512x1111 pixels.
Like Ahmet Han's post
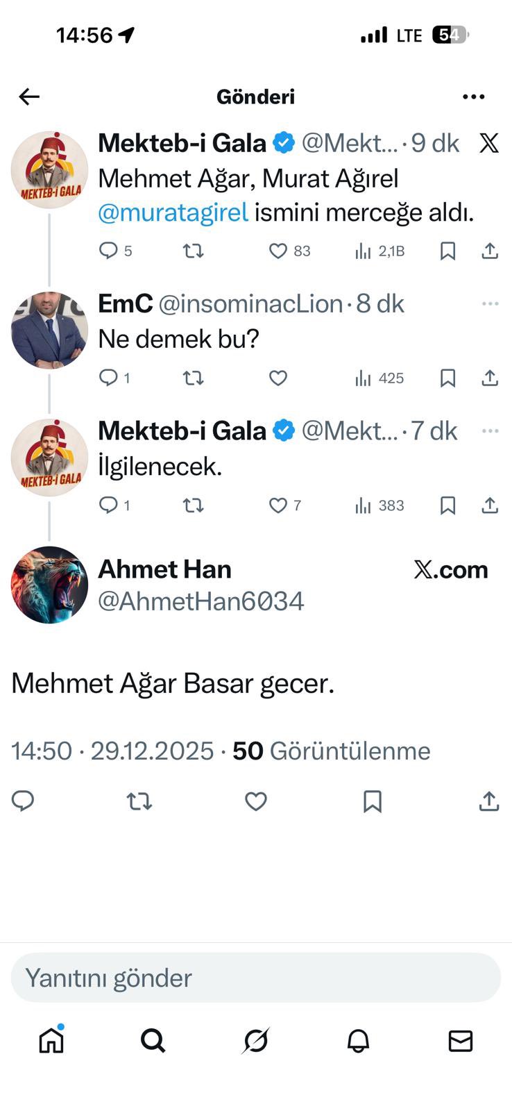tap(255, 801)
